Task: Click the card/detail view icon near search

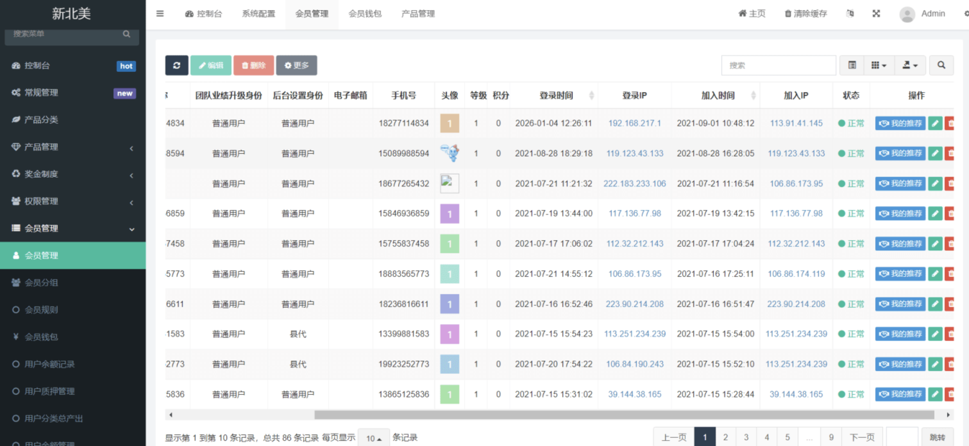Action: click(x=852, y=65)
